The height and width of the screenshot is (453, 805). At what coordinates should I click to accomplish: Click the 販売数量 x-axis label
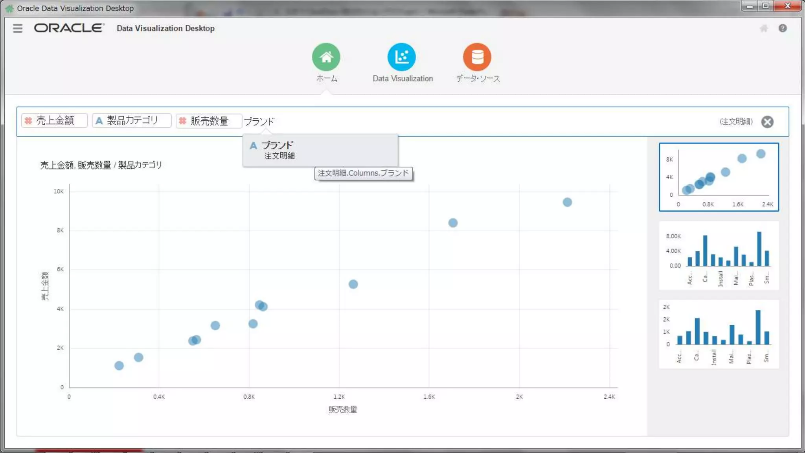[342, 410]
